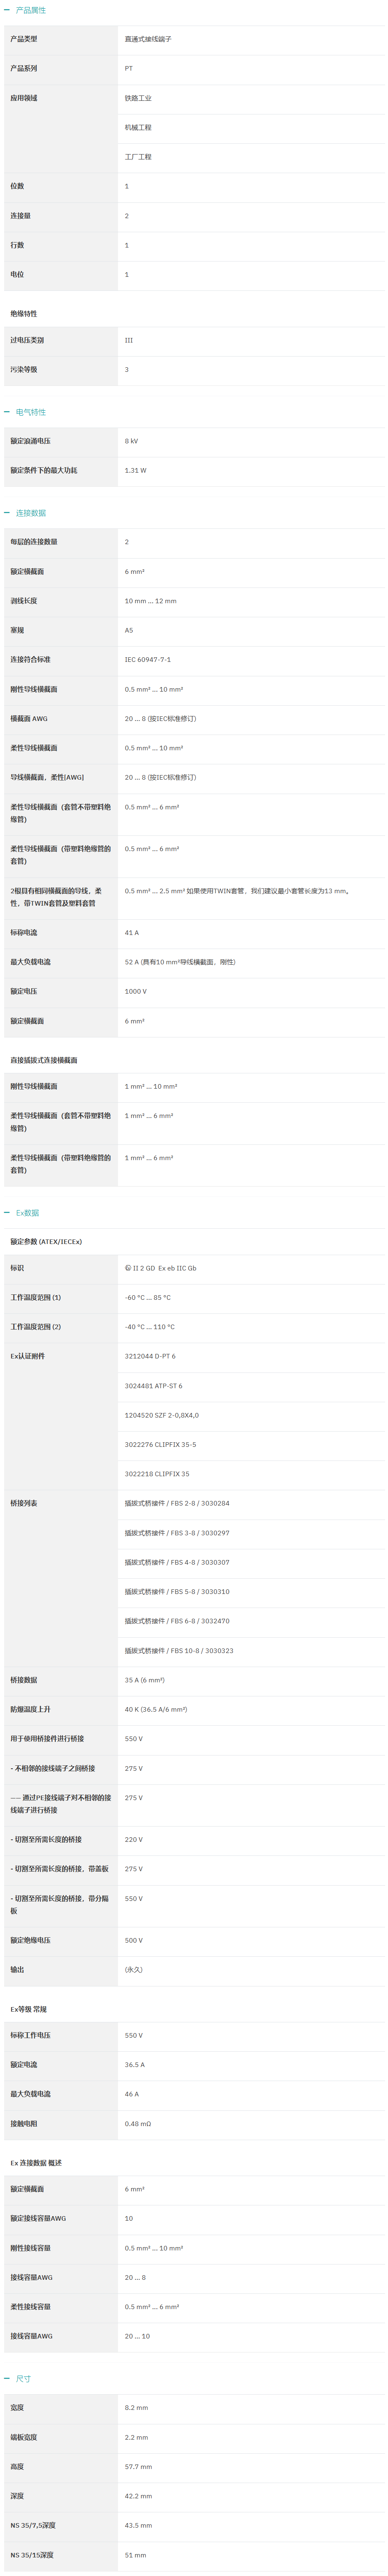Viewport: 388px width, 2576px height.
Task: Click the Ex maximum load current 46 A
Action: [x=132, y=2094]
